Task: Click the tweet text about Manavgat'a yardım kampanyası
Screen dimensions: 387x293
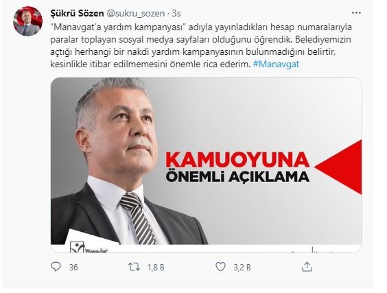Action: point(201,46)
